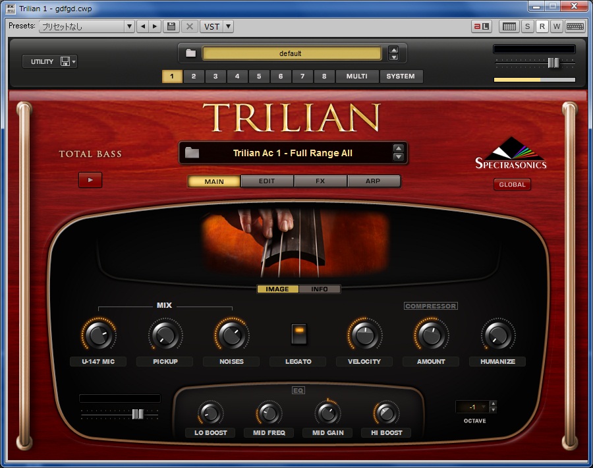Select part 8 tab
The height and width of the screenshot is (468, 593).
pyautogui.click(x=324, y=76)
